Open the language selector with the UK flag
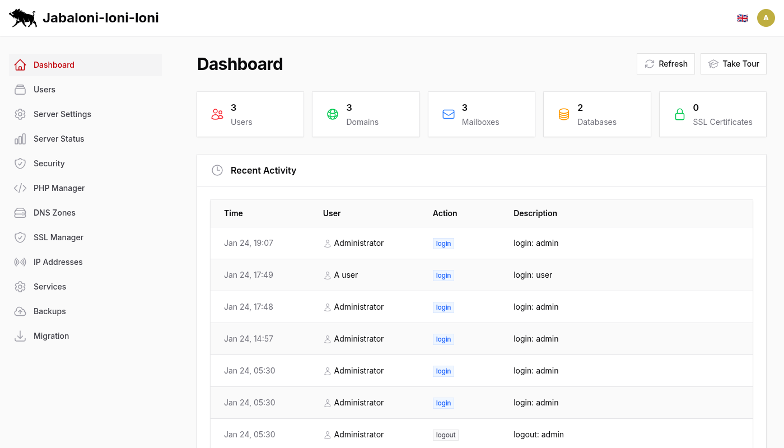Image resolution: width=784 pixels, height=448 pixels. pos(743,17)
